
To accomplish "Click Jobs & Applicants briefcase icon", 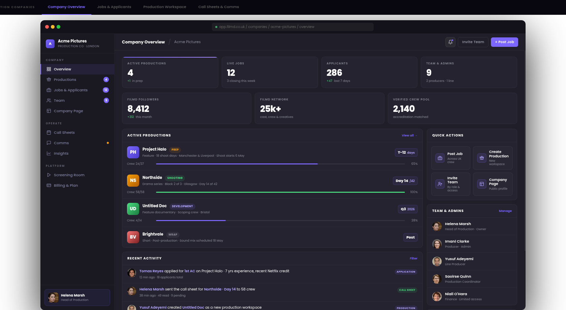I will (x=49, y=90).
